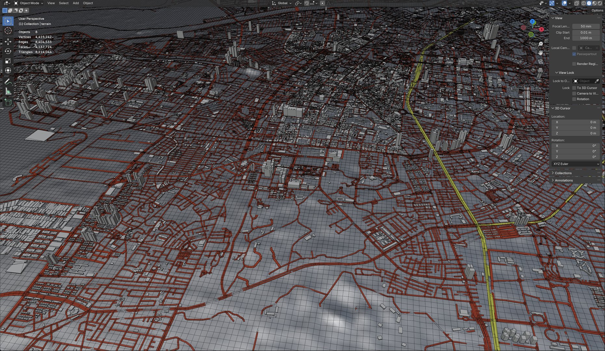This screenshot has height=351, width=605.
Task: Clear the Local Camera field with X
Action: [597, 48]
